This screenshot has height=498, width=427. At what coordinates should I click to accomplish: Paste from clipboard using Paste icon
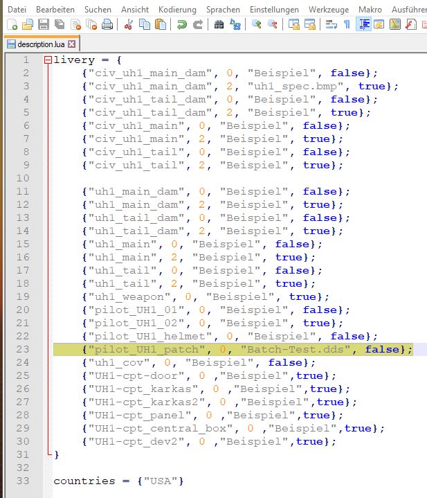point(161,24)
